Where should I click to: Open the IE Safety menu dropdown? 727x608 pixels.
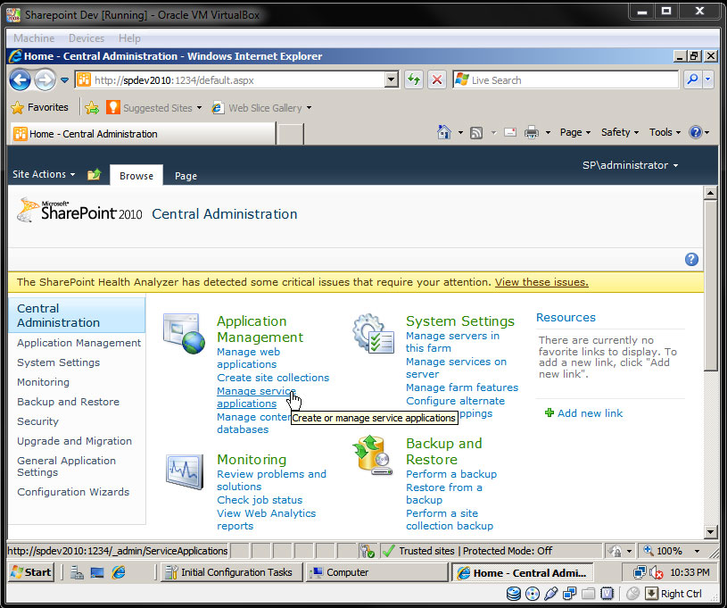coord(620,132)
